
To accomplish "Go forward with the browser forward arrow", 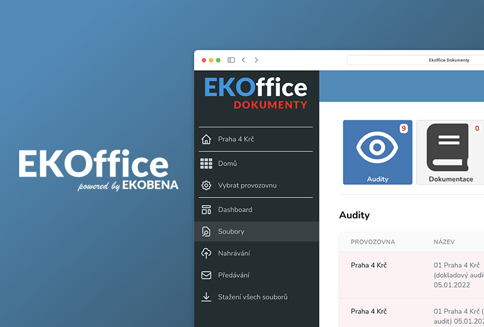I will tap(256, 60).
